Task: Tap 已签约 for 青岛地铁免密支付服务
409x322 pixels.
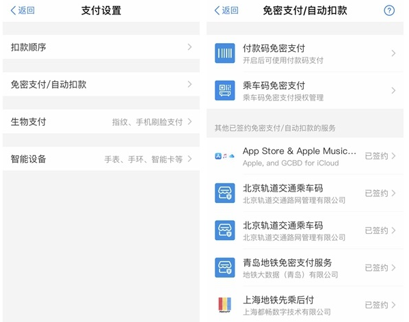Action: pyautogui.click(x=376, y=267)
